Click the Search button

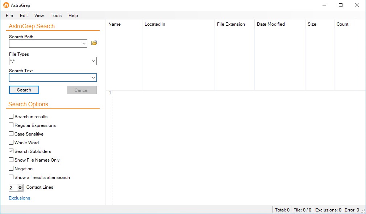pyautogui.click(x=24, y=90)
